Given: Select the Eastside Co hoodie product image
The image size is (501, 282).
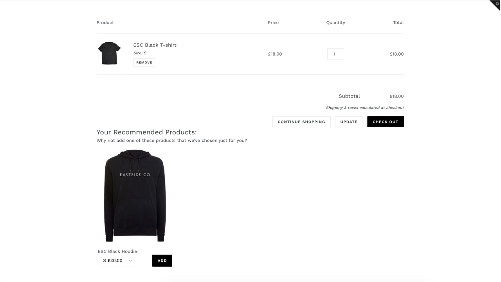Looking at the screenshot, I should pyautogui.click(x=135, y=195).
